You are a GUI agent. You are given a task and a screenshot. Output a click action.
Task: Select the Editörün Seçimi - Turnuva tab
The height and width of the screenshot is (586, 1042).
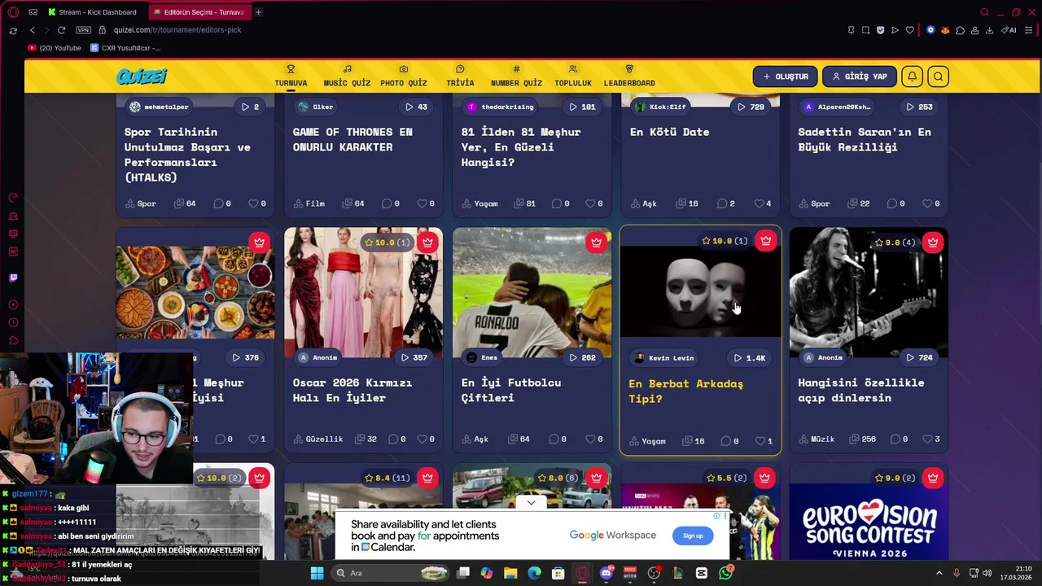click(198, 12)
